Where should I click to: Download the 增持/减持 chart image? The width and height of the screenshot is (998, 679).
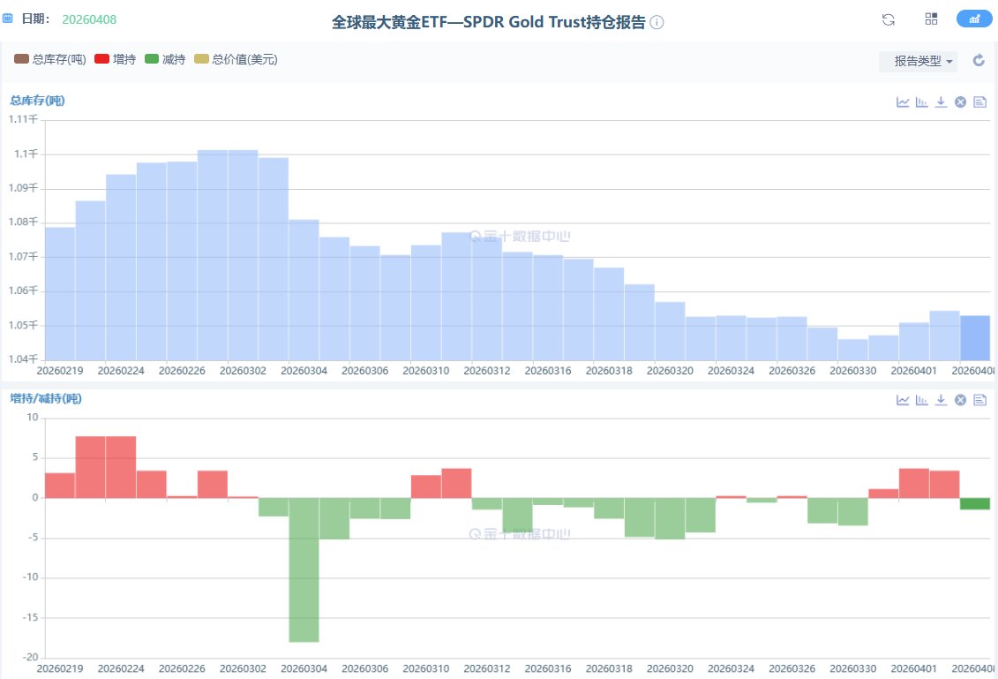pyautogui.click(x=942, y=400)
